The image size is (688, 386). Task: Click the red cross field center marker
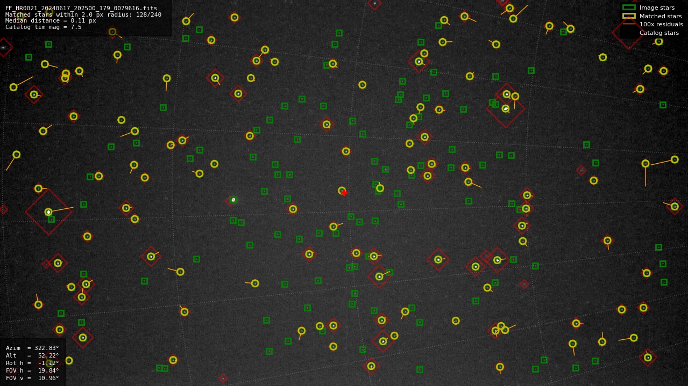344,193
